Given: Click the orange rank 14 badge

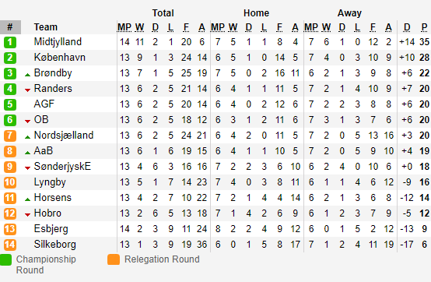Looking at the screenshot, I should pyautogui.click(x=10, y=245).
